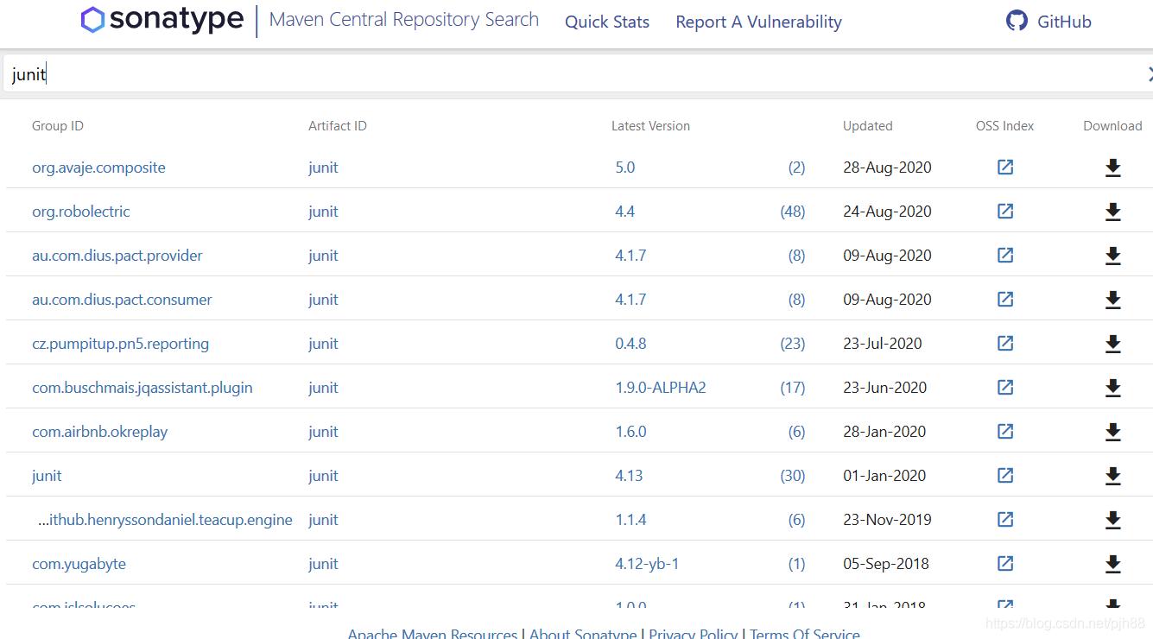Image resolution: width=1153 pixels, height=639 pixels.
Task: Click the GitHub icon in the header
Action: [x=1017, y=22]
